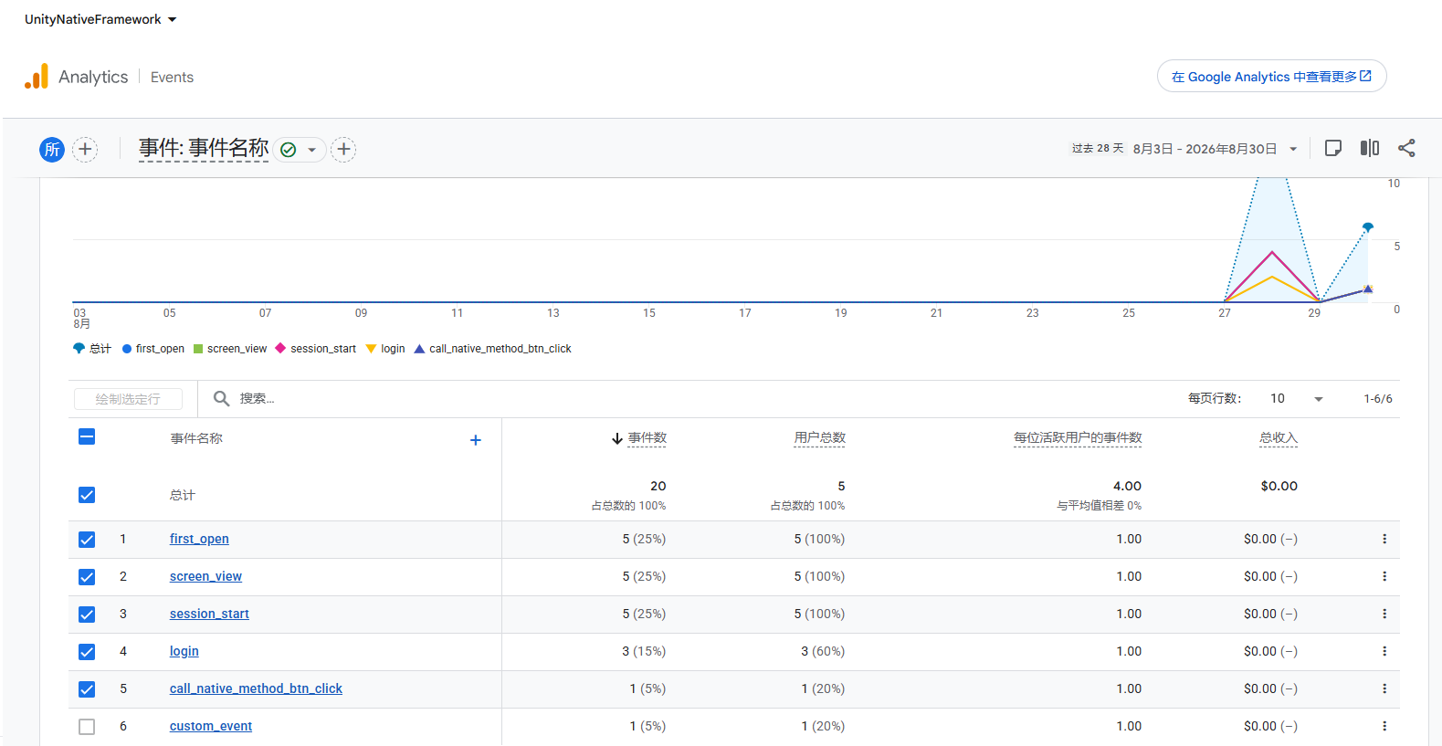This screenshot has height=746, width=1442.
Task: Click the total legend marker icon
Action: (79, 348)
